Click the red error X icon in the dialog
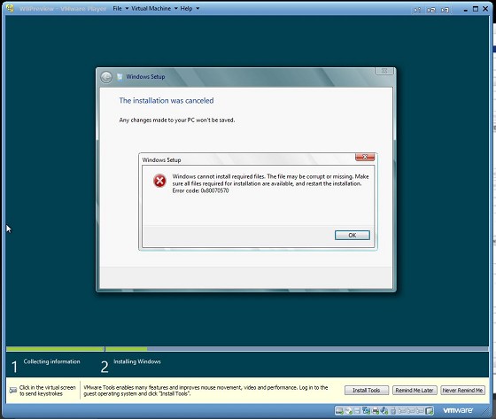This screenshot has height=419, width=496. click(159, 181)
